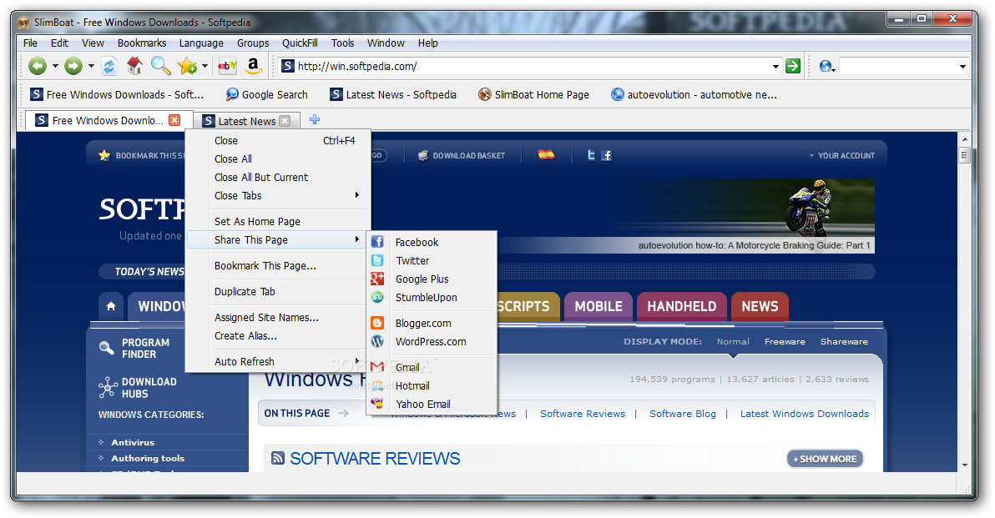Screen dimensions: 995x518
Task: Click inside the URL address field
Action: coord(532,66)
